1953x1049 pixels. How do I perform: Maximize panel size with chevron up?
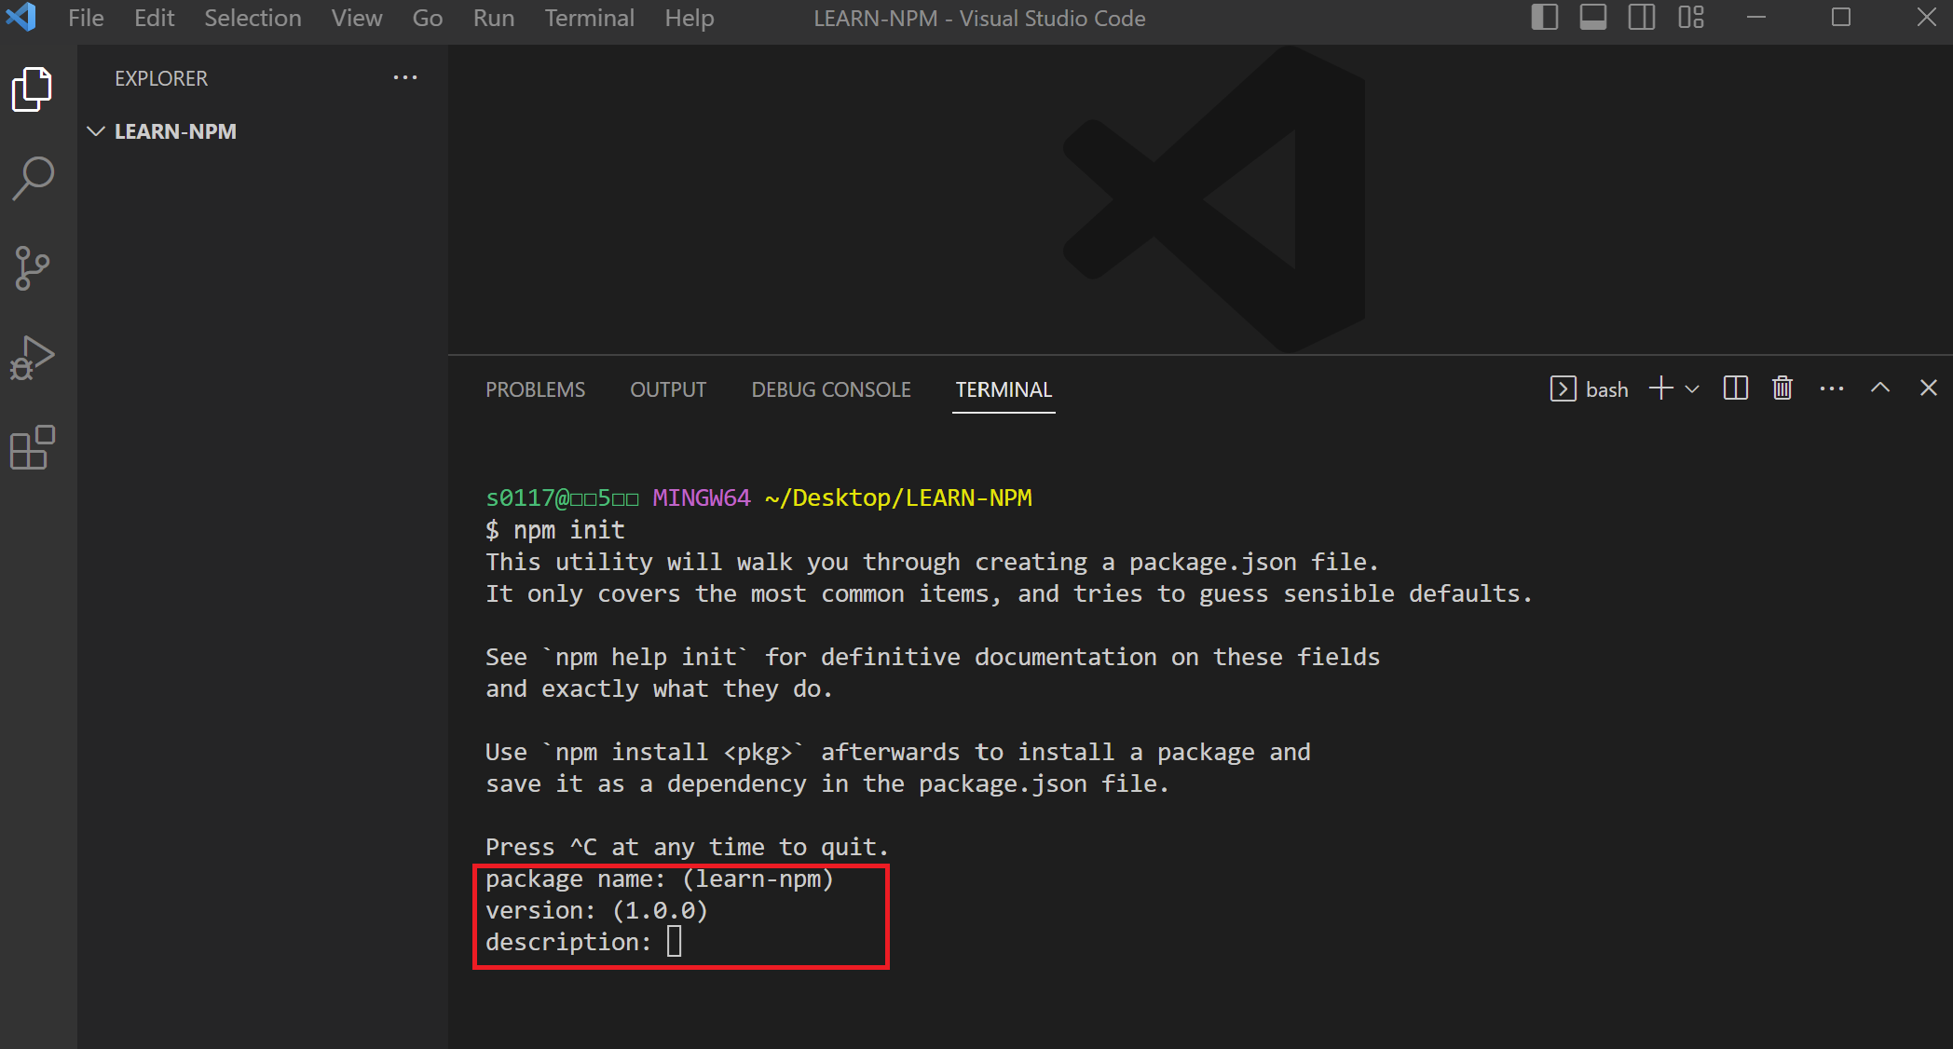click(1879, 388)
